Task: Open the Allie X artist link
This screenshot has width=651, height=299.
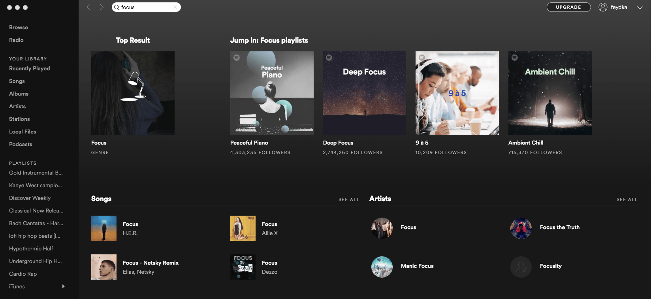Action: point(270,233)
